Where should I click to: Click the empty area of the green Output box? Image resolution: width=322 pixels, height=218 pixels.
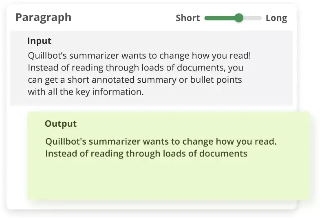(x=169, y=179)
